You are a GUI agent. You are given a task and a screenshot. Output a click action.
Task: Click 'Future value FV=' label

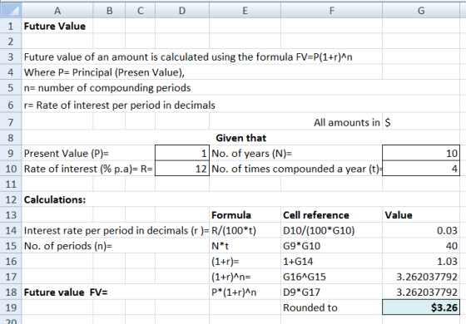pos(66,292)
